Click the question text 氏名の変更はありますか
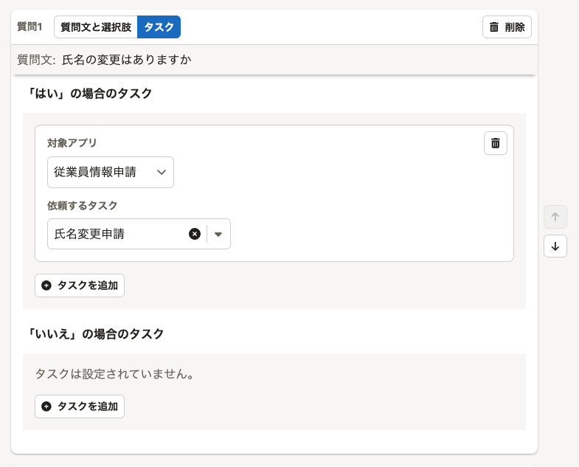This screenshot has width=579, height=467. click(126, 60)
